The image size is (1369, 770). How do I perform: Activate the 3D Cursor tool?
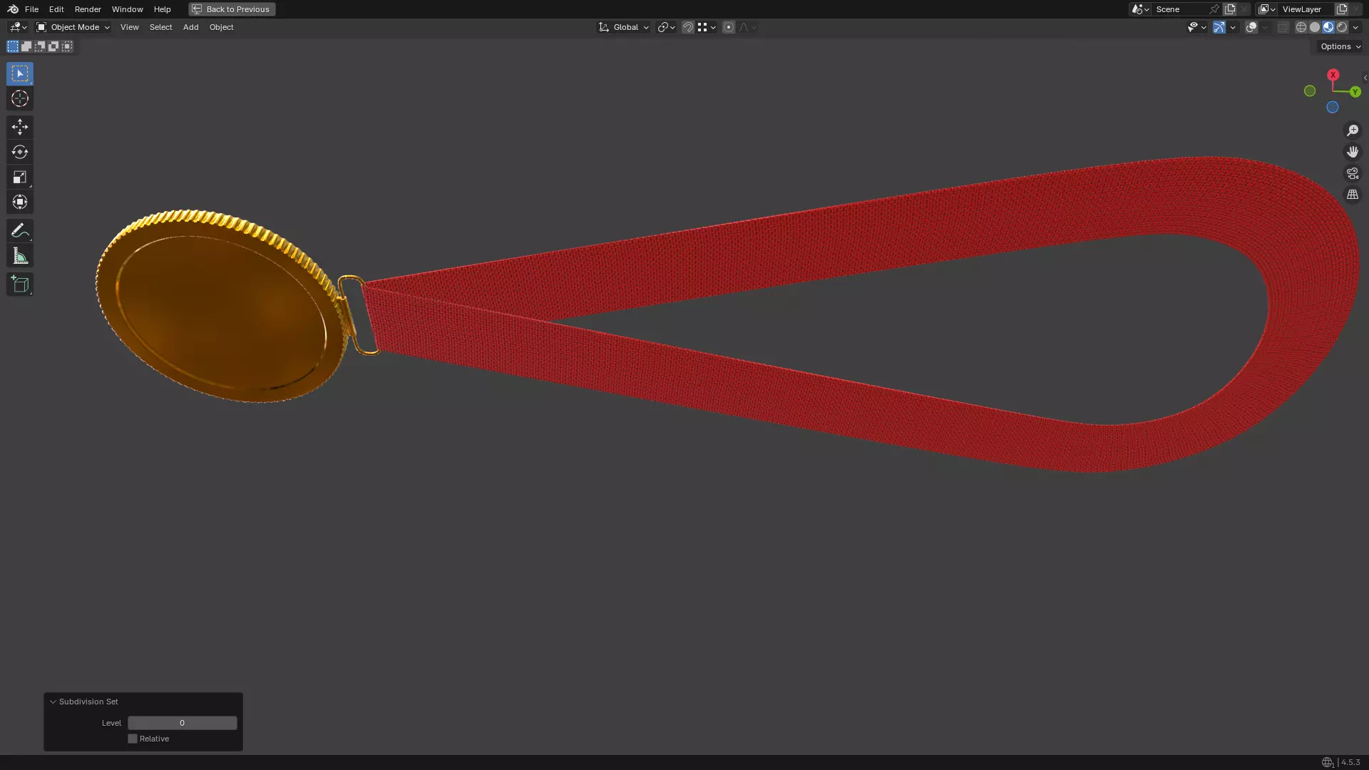(x=19, y=98)
